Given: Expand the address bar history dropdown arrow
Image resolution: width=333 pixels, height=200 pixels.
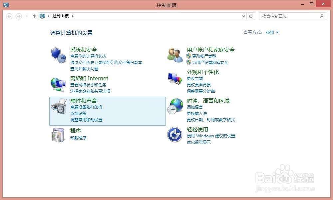Looking at the screenshot, I should (244, 16).
